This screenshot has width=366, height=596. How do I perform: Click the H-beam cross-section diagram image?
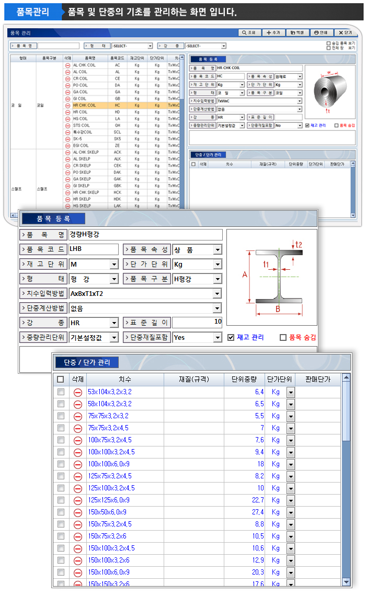coord(272,278)
